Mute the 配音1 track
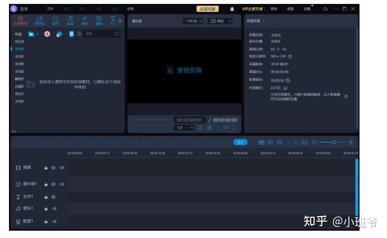Screen dimensions: 387x238 point(54,222)
